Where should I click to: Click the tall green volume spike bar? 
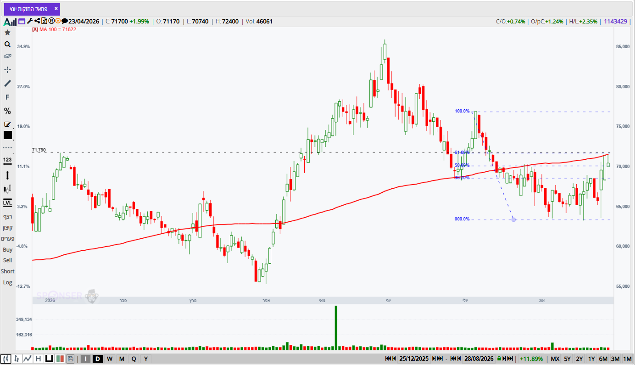tap(336, 328)
